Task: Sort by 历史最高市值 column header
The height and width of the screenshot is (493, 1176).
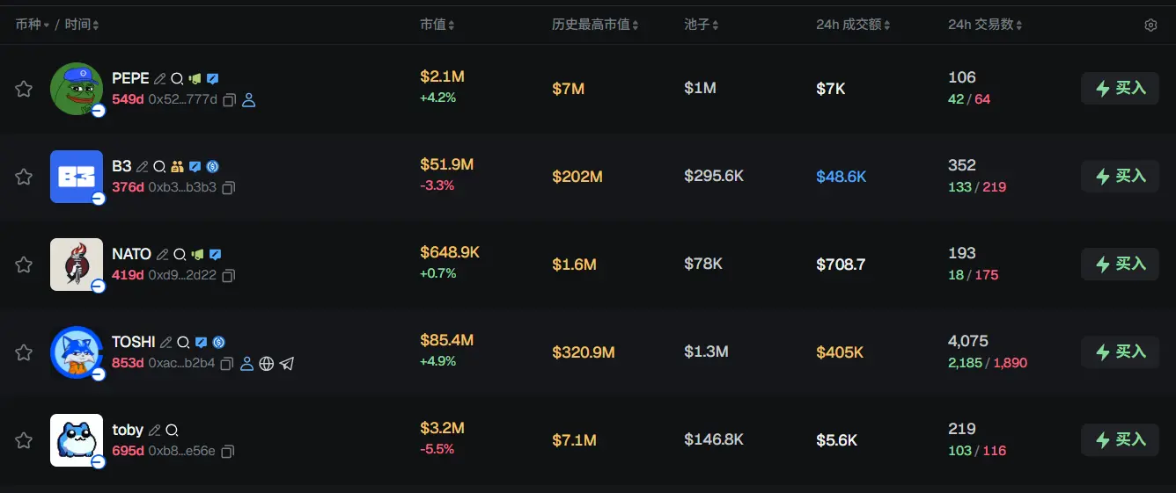Action: (x=595, y=25)
